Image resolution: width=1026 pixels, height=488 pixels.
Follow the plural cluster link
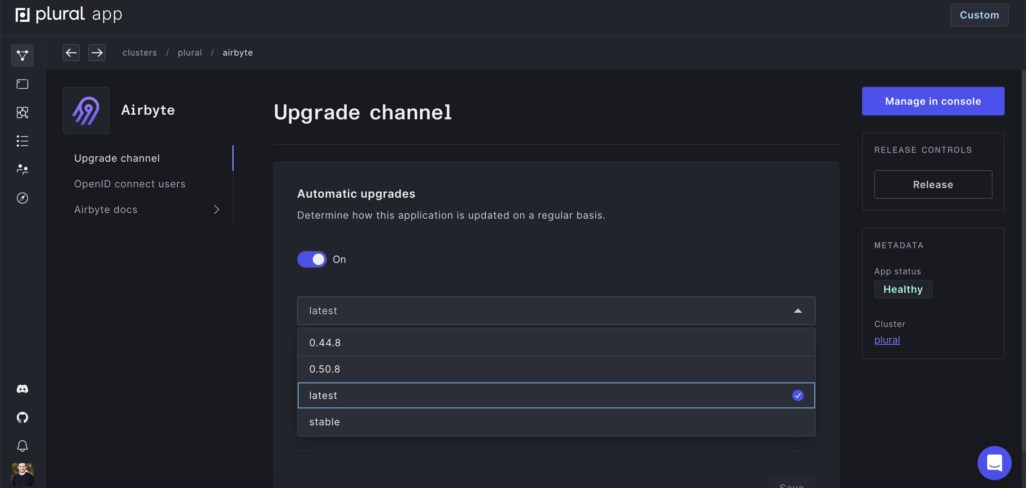point(887,340)
